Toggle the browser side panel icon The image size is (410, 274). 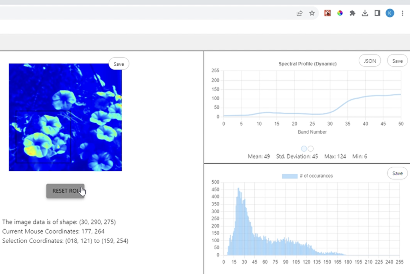click(377, 13)
